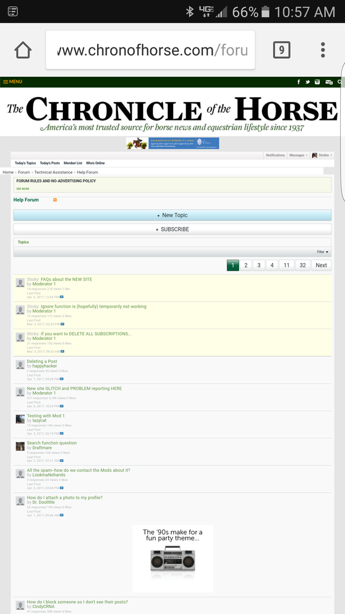Switch to the Today's Posts tab

point(50,163)
